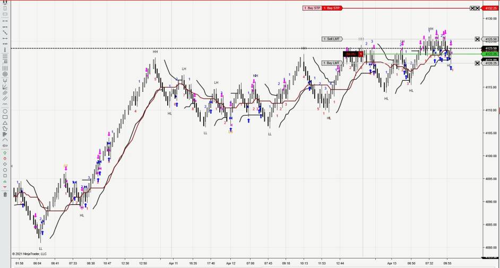
Task: Click the 4125.50 Sell LMT price marker
Action: tap(490, 39)
